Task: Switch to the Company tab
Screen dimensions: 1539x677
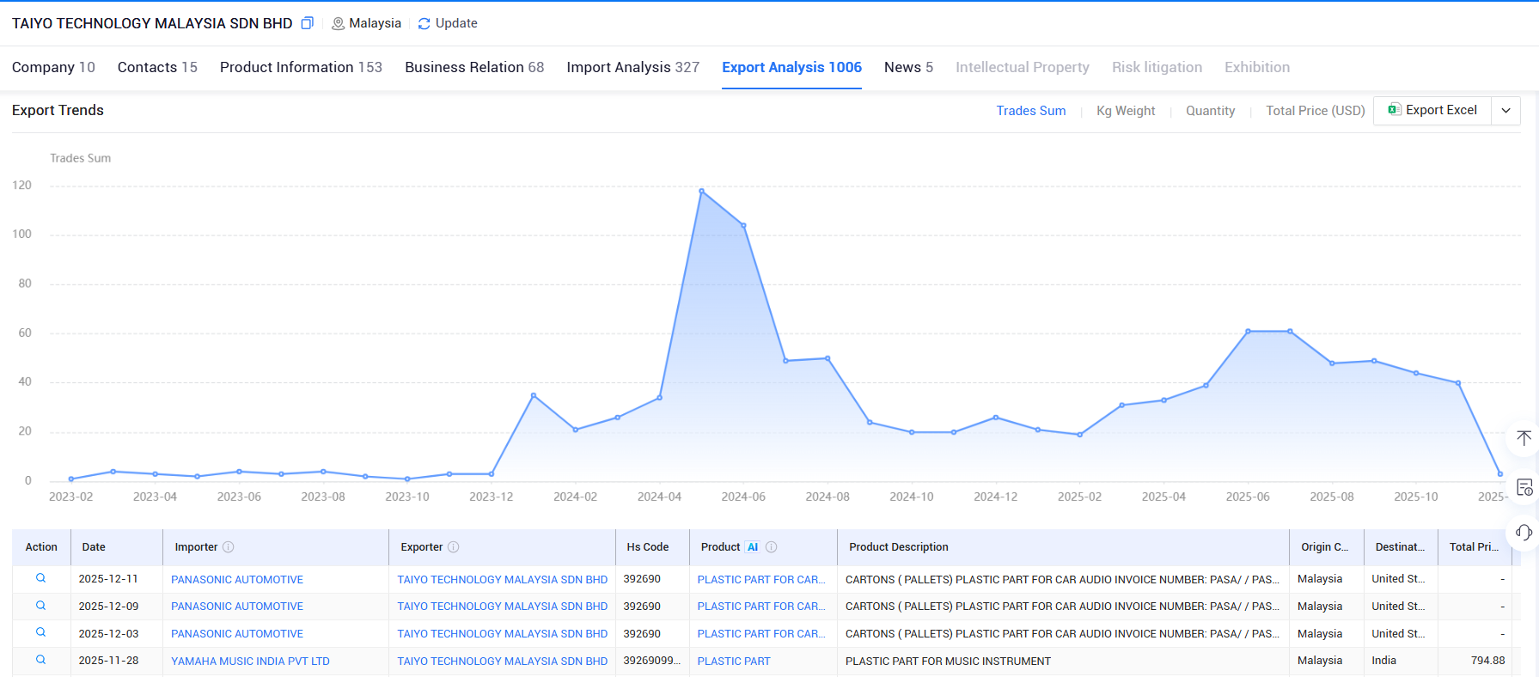Action: point(53,67)
